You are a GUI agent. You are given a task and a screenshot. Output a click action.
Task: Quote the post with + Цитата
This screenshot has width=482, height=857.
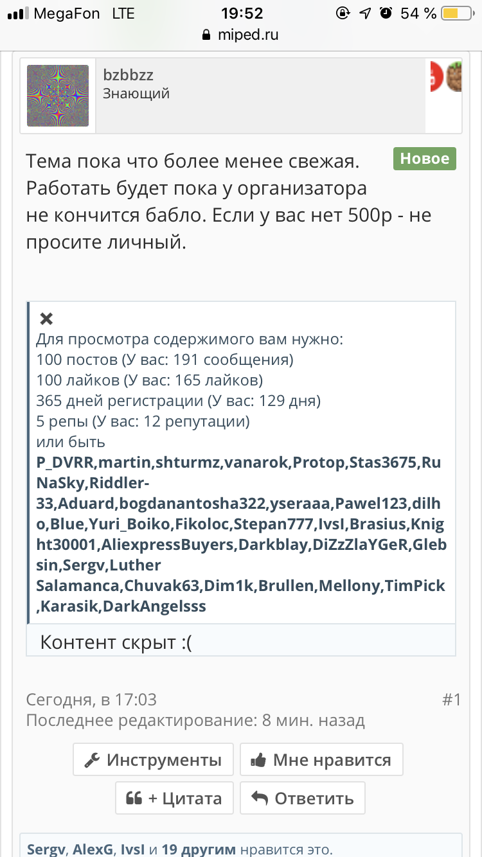174,798
